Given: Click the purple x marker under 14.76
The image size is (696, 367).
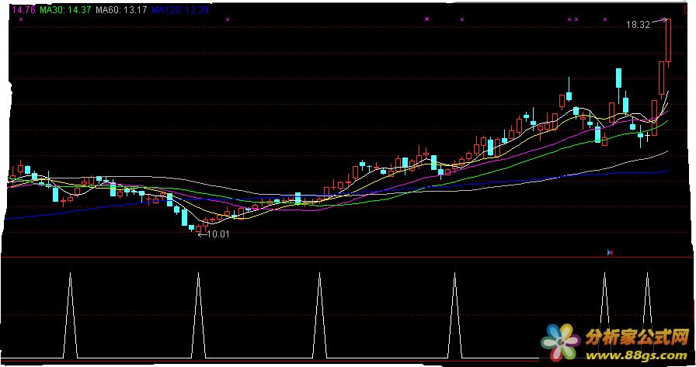Looking at the screenshot, I should [21, 19].
